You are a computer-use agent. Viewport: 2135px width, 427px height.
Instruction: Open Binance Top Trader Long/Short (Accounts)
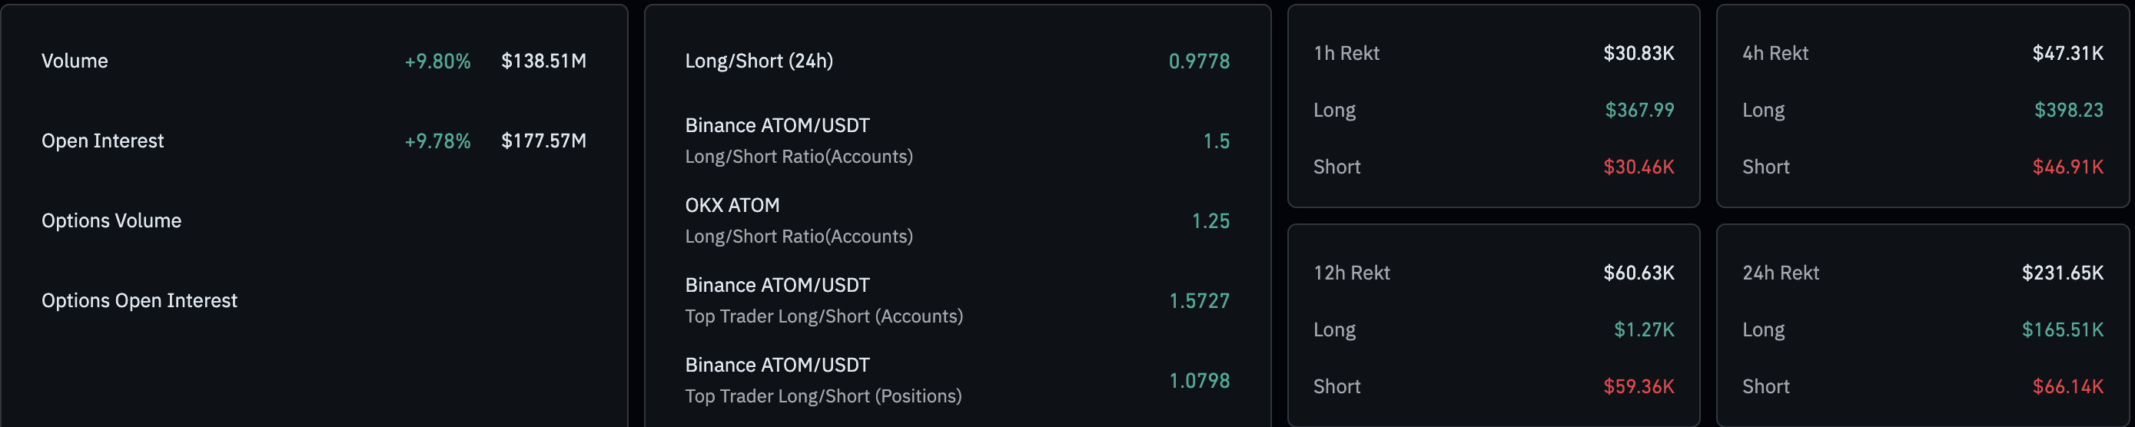pyautogui.click(x=823, y=300)
